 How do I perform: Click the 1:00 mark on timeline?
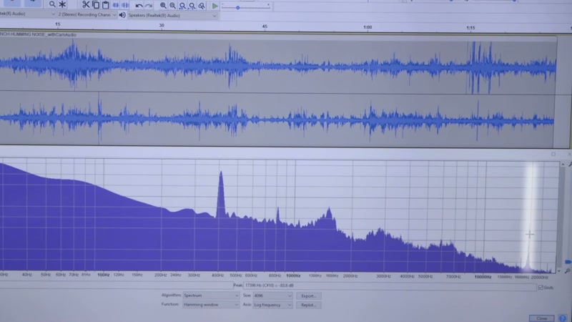click(x=368, y=27)
